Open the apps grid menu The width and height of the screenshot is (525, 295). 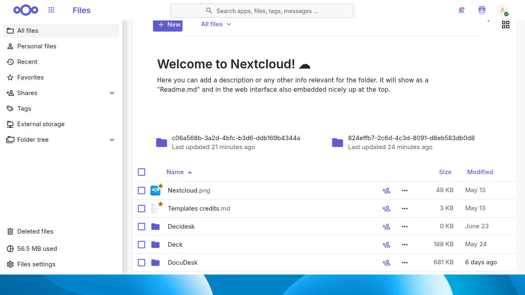point(51,10)
